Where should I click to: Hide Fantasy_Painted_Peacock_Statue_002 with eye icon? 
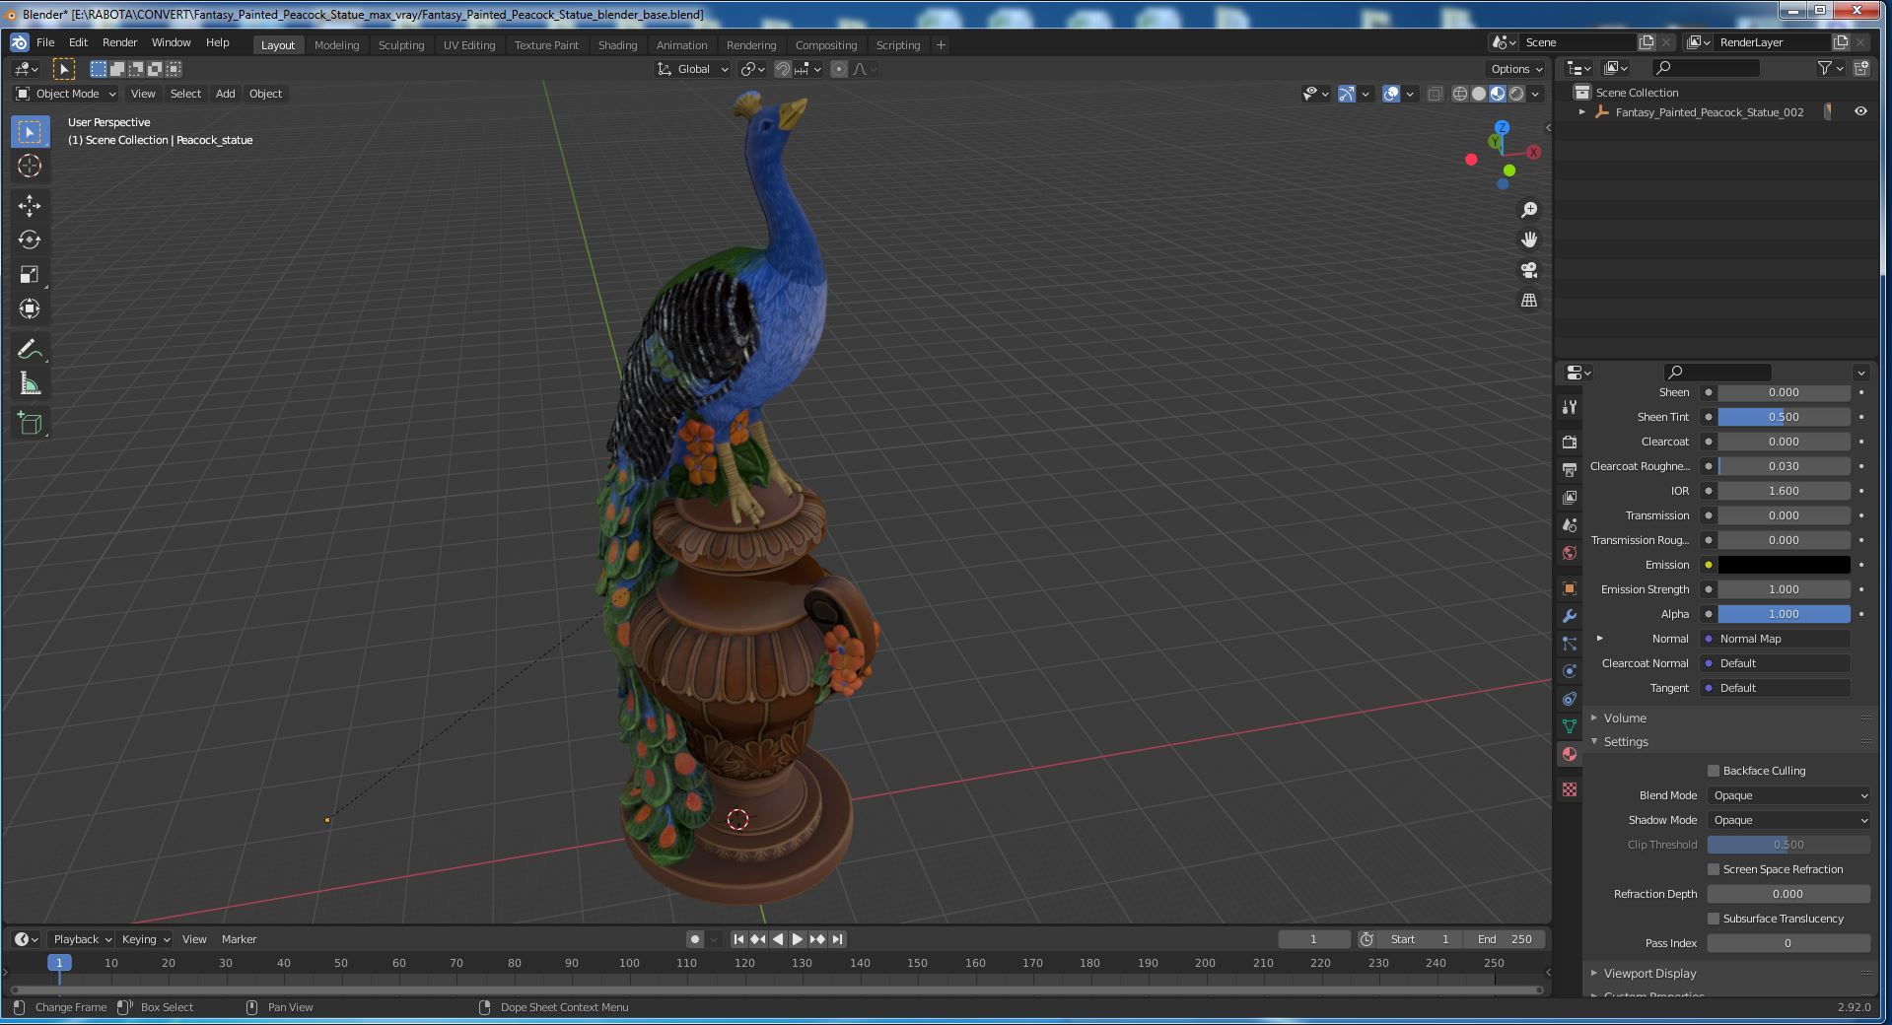[x=1860, y=111]
